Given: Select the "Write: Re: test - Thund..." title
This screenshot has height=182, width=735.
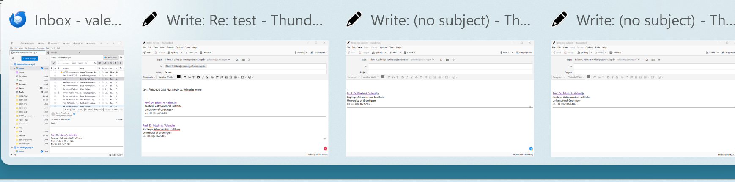Looking at the screenshot, I should pos(245,20).
